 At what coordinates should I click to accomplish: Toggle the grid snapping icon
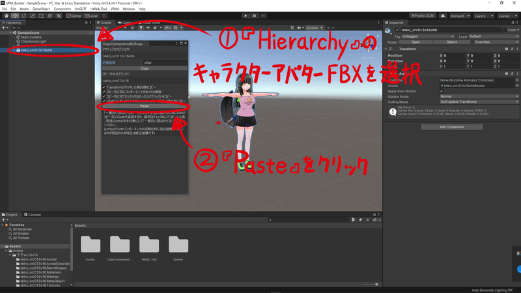tap(104, 16)
